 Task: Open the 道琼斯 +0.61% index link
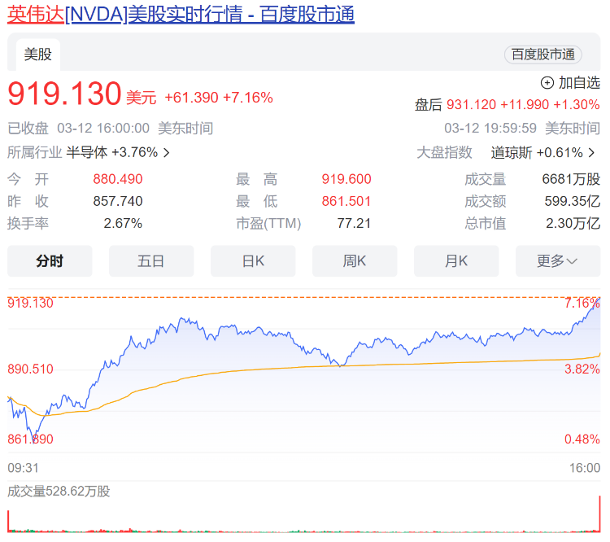point(537,153)
